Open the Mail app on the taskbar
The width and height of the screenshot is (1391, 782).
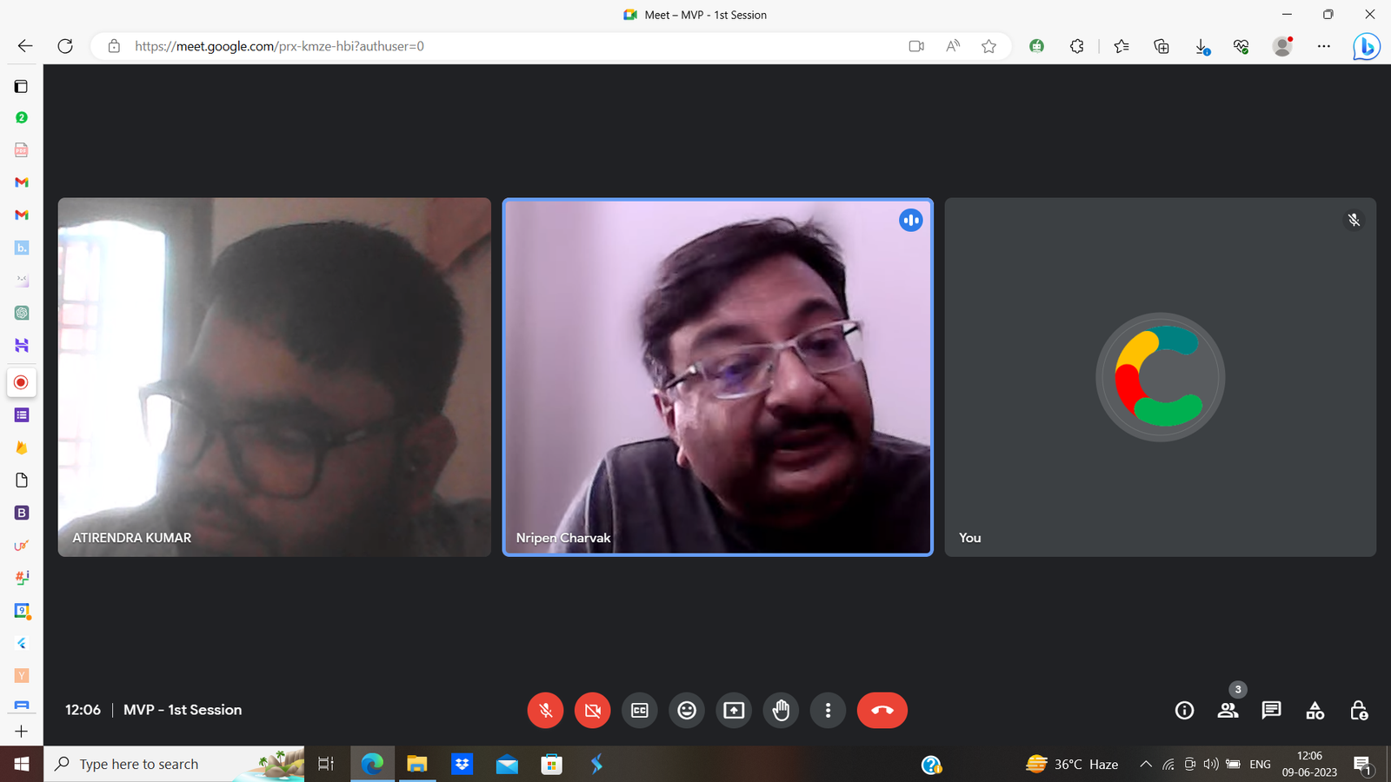(507, 764)
